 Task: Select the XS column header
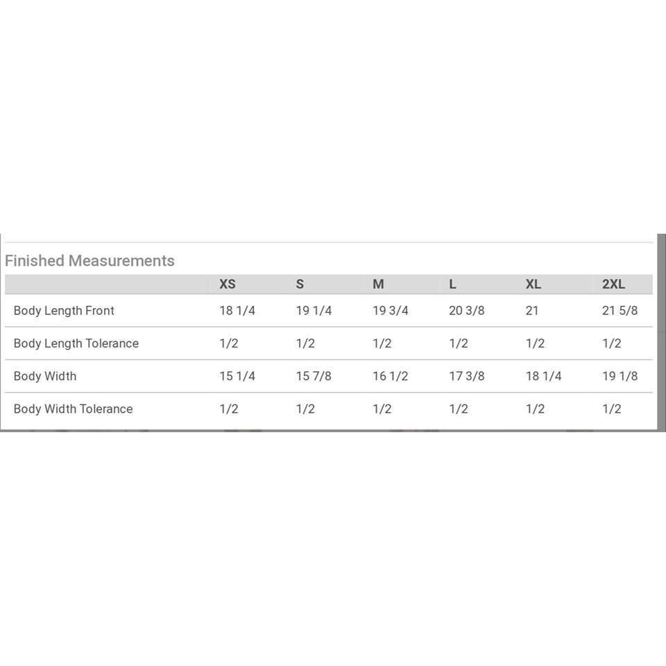pos(228,284)
